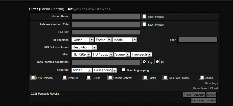Screen dimensions: 233x106
Task: Choose the Any tags radio button
Action: tap(144, 62)
